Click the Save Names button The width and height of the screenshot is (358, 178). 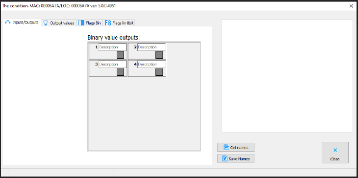click(x=236, y=158)
